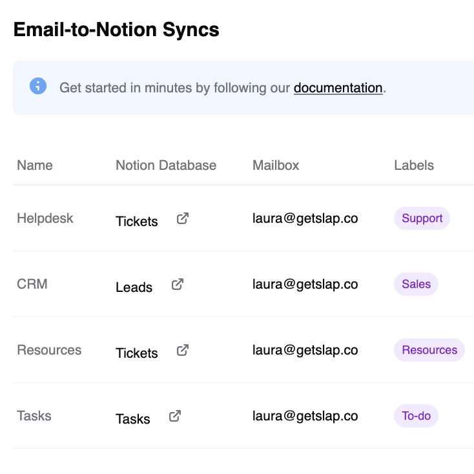Open the Tickets database in Helpdesk row
Image resolution: width=474 pixels, height=474 pixels.
137,222
